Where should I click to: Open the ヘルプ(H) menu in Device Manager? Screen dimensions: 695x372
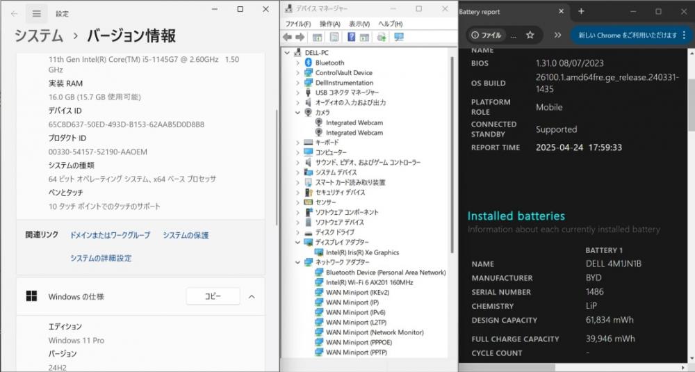391,24
